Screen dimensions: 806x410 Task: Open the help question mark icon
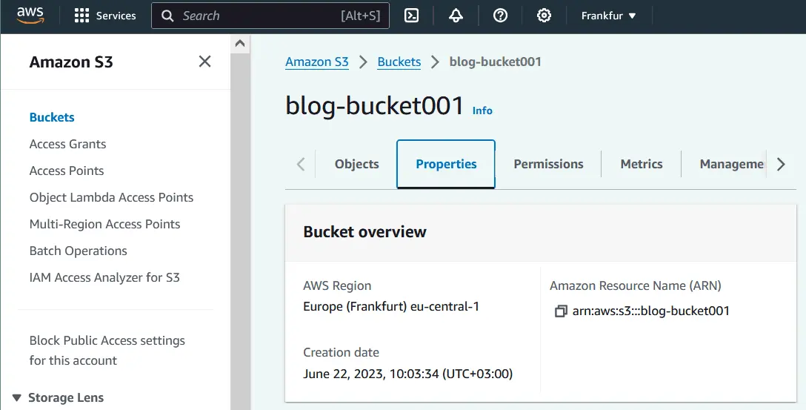pos(500,16)
